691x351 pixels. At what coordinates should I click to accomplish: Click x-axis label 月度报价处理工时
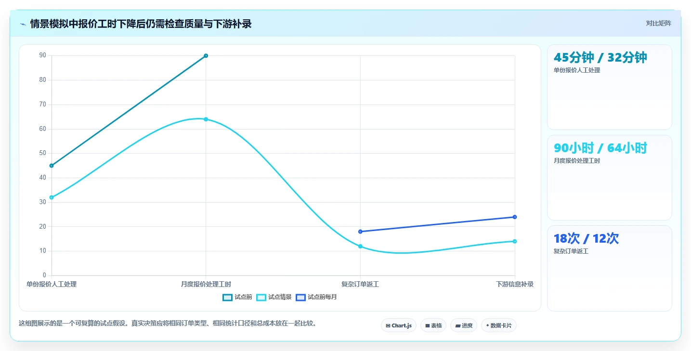click(x=206, y=284)
